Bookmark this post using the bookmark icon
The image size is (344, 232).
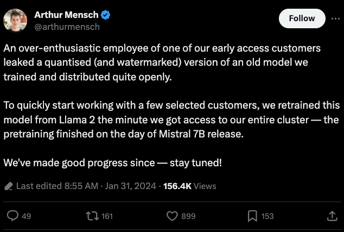click(x=252, y=216)
